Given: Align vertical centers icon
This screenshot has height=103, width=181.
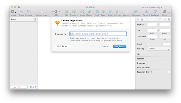Looking at the screenshot, I should [x=165, y=19].
